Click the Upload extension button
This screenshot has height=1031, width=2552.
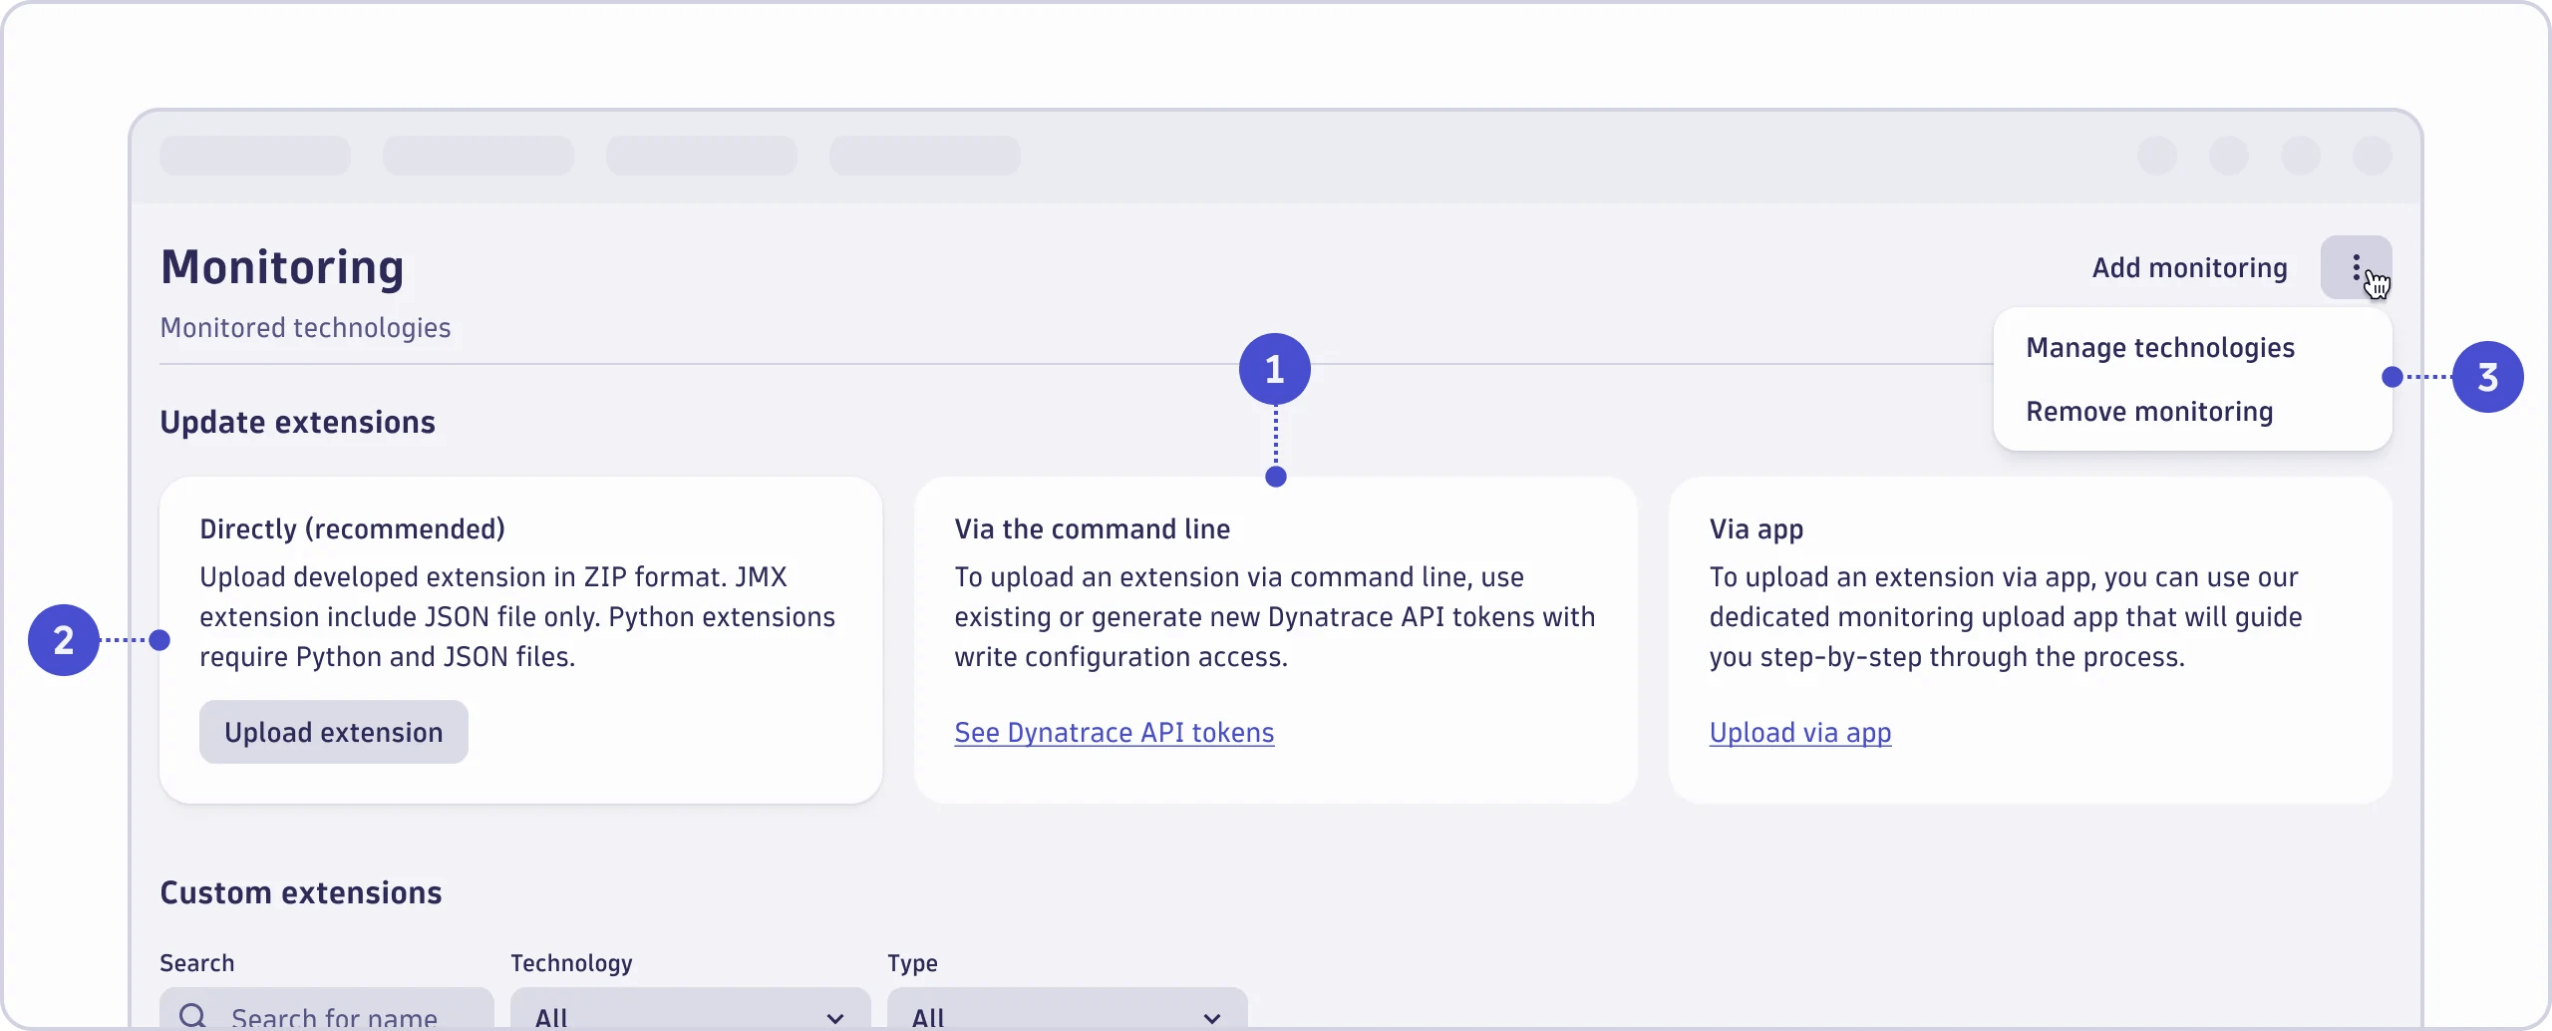(333, 731)
